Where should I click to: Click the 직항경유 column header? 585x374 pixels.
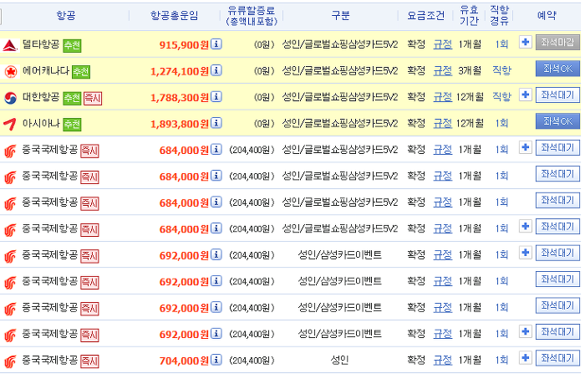(500, 15)
